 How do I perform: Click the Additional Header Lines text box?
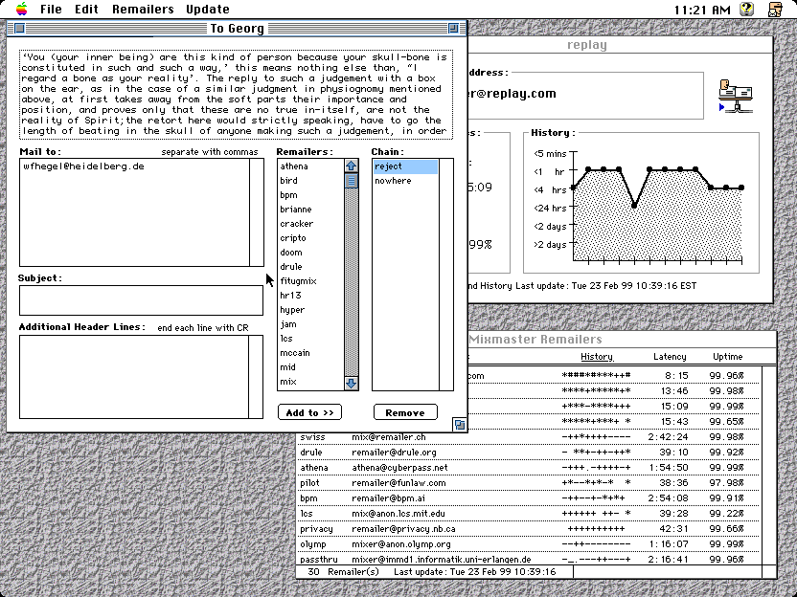click(x=133, y=376)
